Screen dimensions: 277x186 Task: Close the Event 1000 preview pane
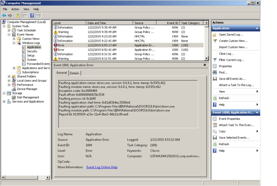click(205, 65)
